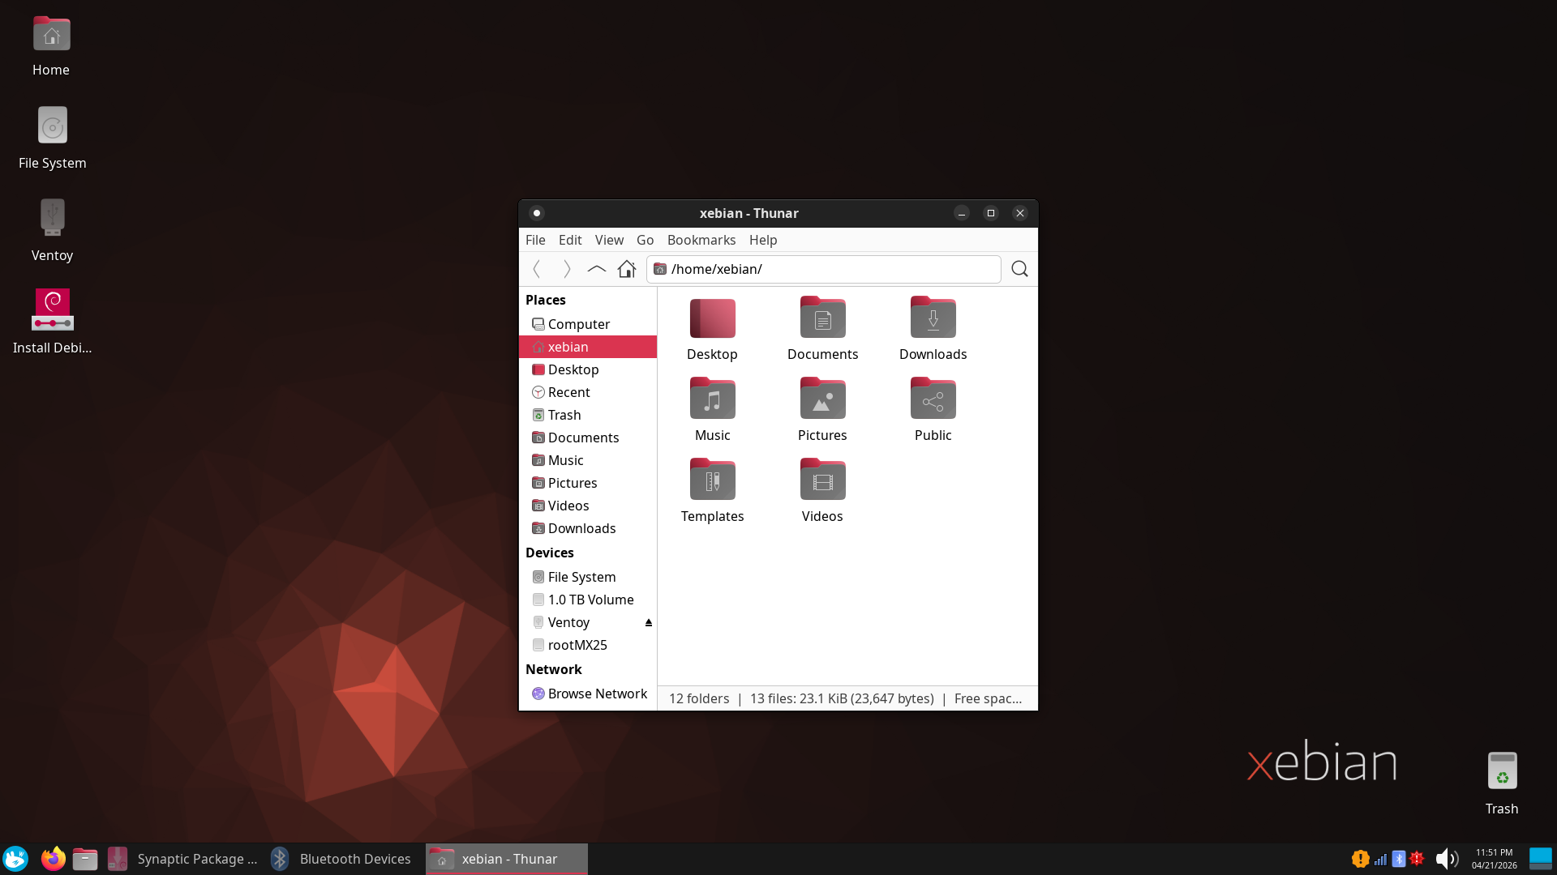Open 1.0 TB Volume device
The image size is (1557, 875).
(590, 600)
